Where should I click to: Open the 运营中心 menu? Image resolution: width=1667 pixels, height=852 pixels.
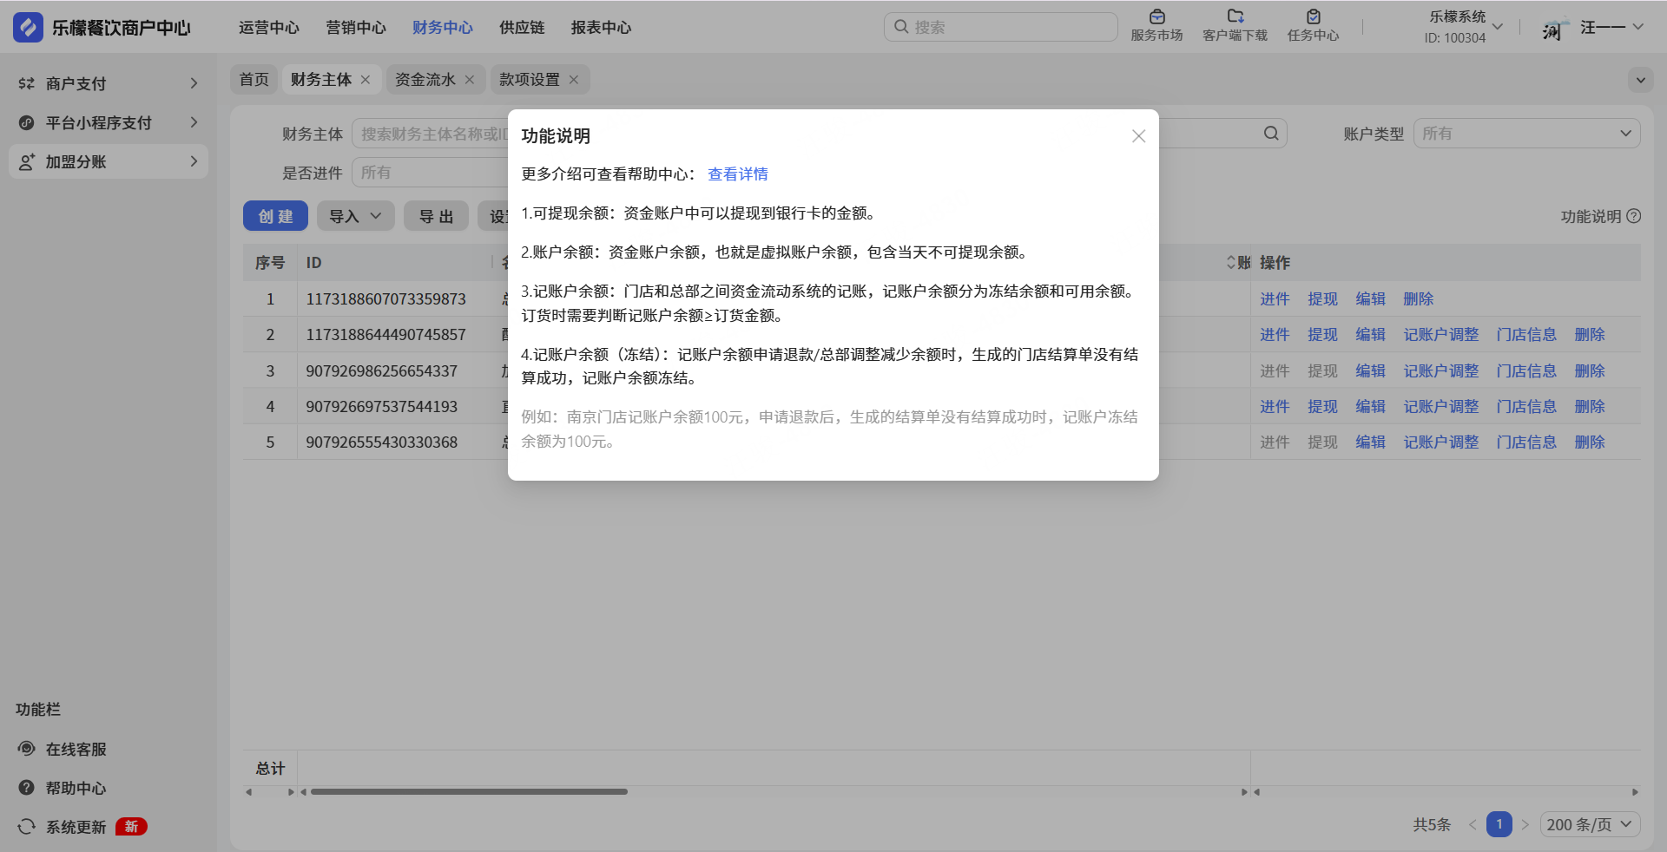[x=269, y=28]
